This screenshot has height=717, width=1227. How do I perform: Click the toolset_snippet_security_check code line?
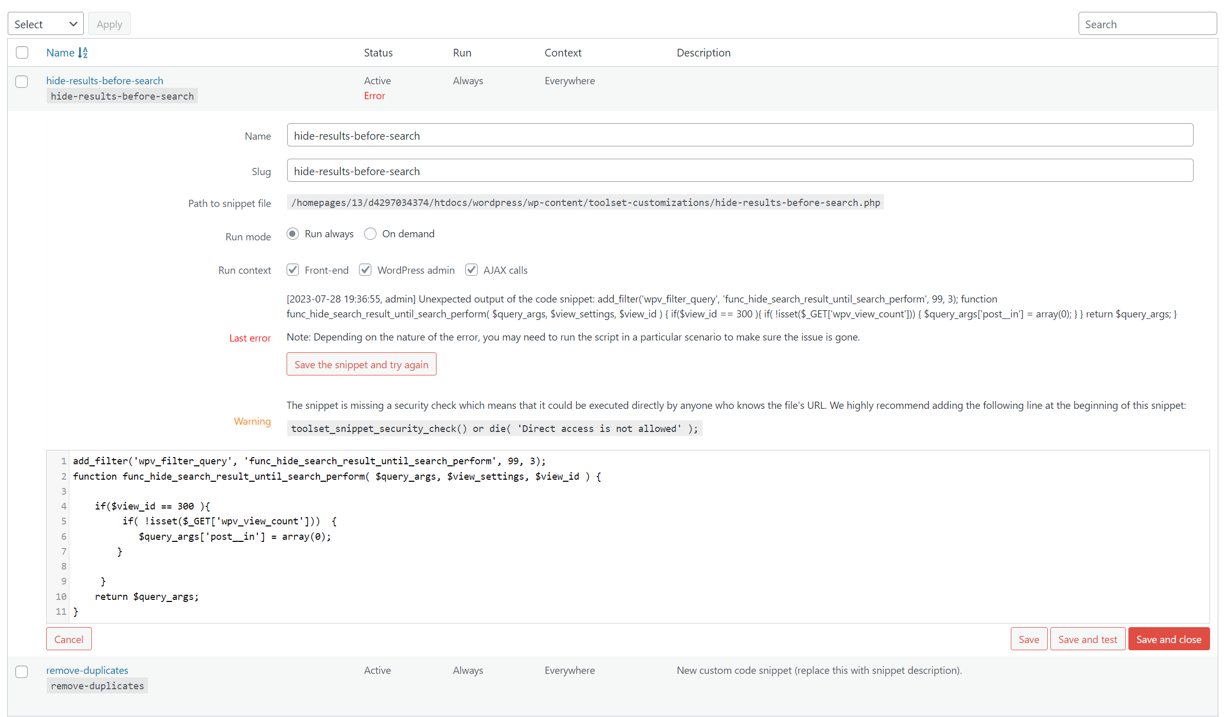[495, 428]
